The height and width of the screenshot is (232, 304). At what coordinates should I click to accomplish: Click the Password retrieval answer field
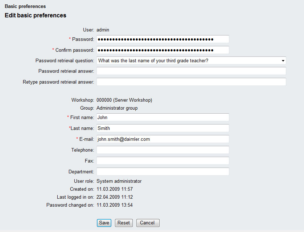point(191,71)
